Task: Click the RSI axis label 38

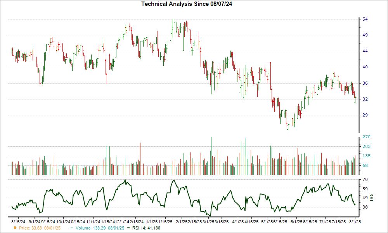Action: 365,207
